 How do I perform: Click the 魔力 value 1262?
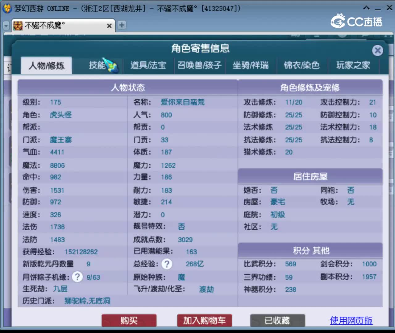pos(168,166)
